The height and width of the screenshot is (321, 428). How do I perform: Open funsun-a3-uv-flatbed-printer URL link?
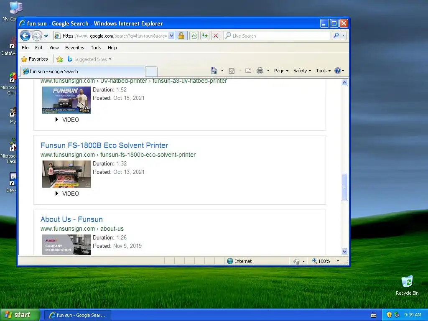coord(134,81)
